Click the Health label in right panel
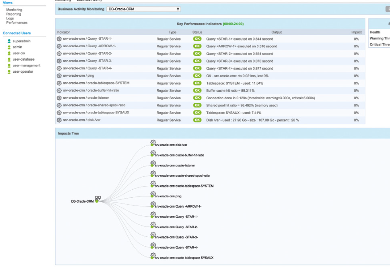The image size is (390, 267). click(x=375, y=32)
